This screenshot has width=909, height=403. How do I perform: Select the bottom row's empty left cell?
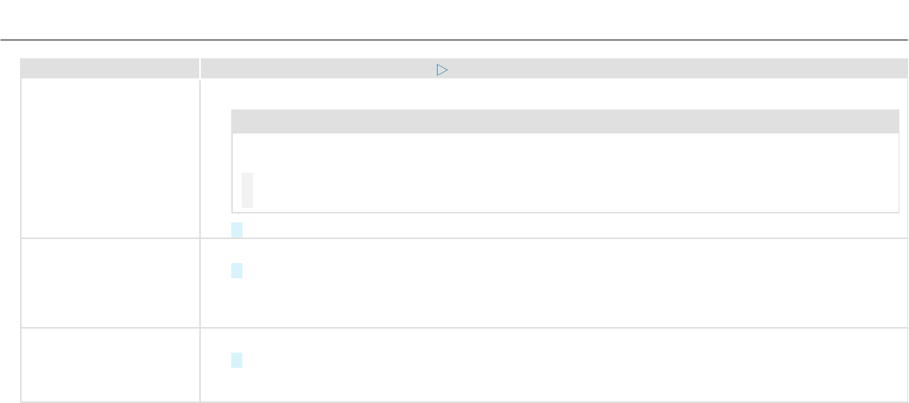tap(110, 364)
